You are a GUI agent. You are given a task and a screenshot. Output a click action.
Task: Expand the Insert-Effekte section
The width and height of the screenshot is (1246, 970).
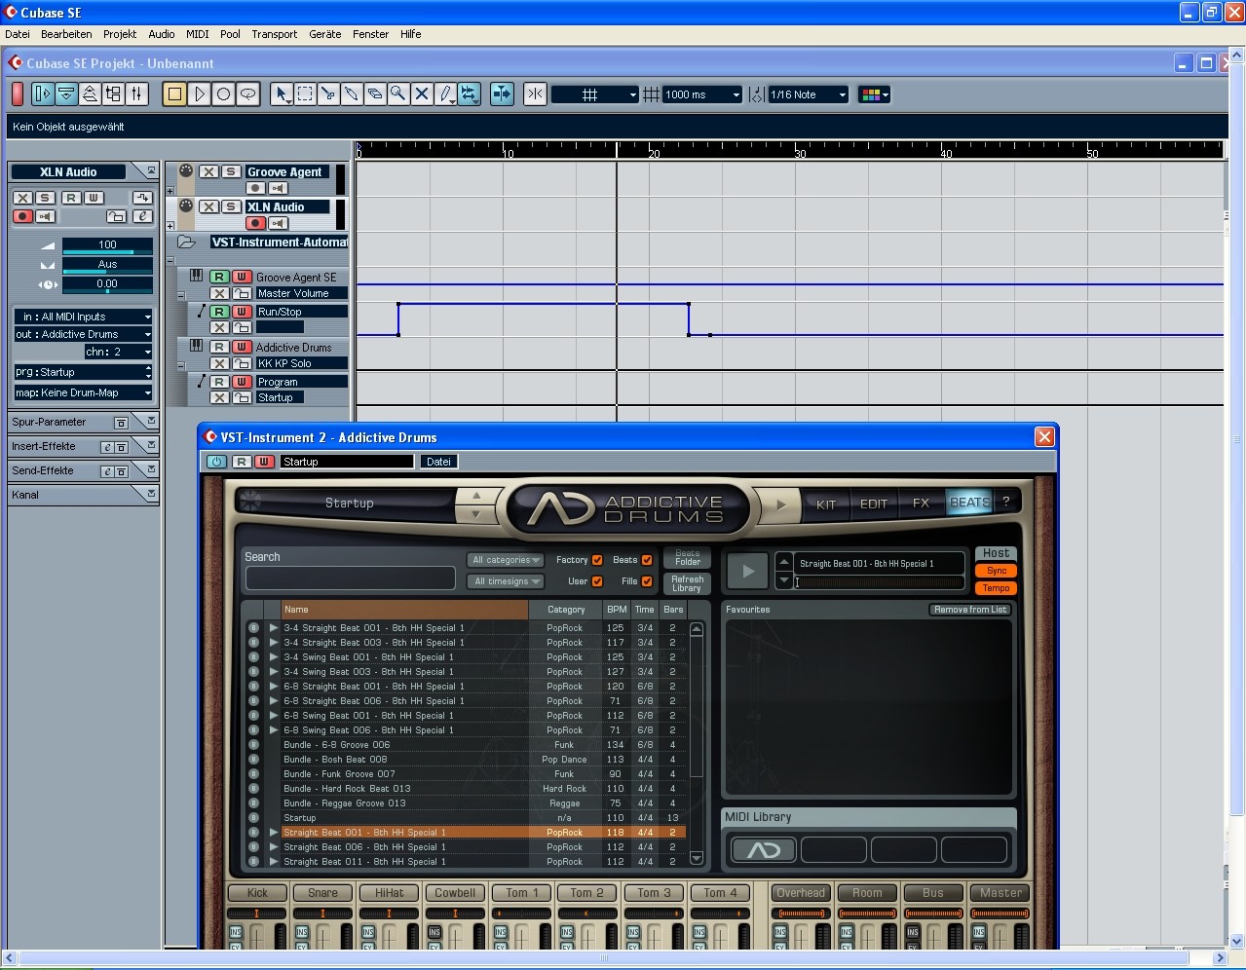click(150, 446)
